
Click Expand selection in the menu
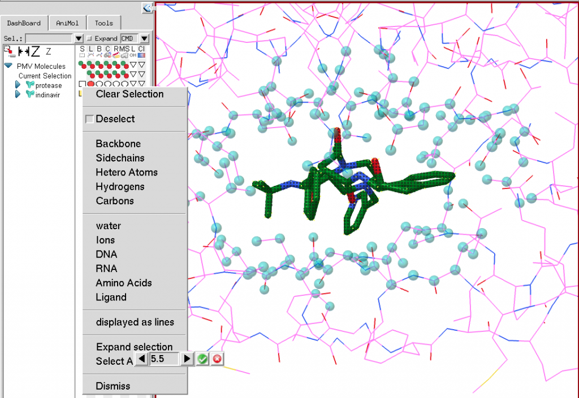pyautogui.click(x=135, y=347)
